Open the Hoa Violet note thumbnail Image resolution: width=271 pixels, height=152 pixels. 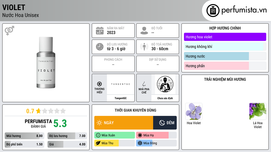[x=194, y=111]
